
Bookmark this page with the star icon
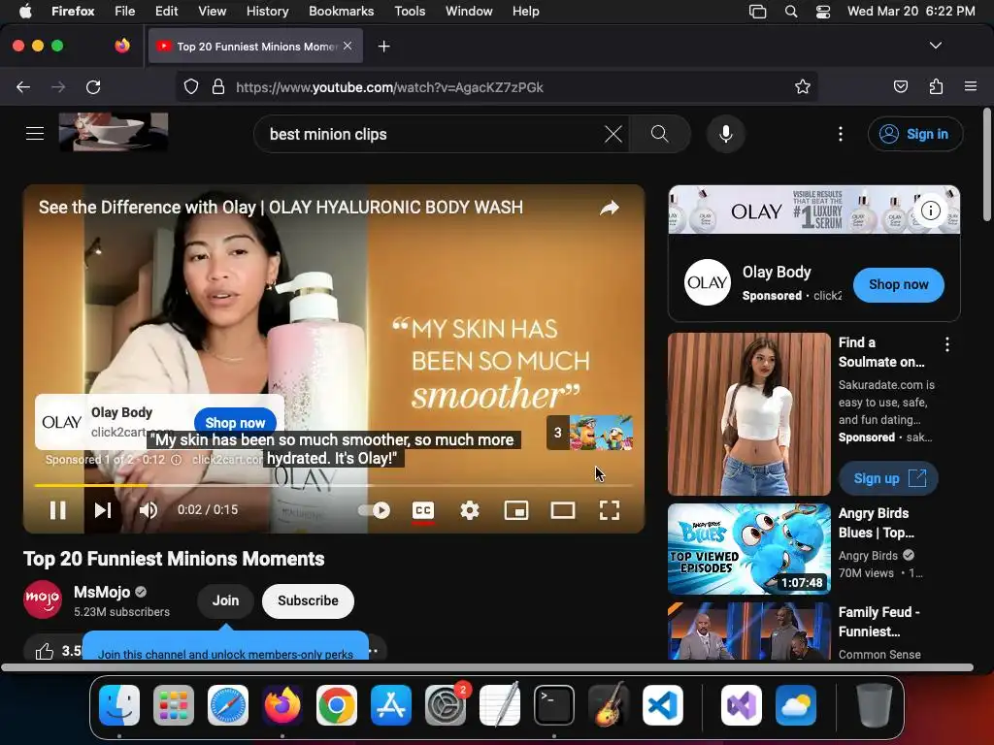point(803,86)
